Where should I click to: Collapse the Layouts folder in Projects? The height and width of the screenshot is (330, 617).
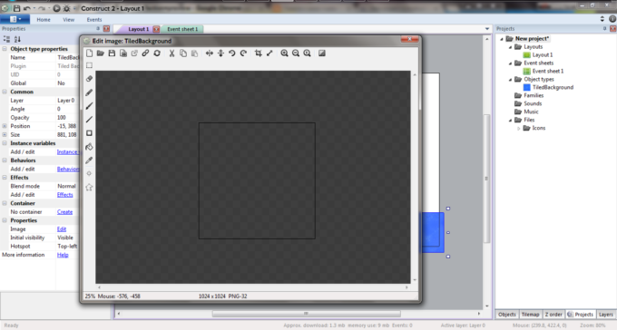coord(510,47)
